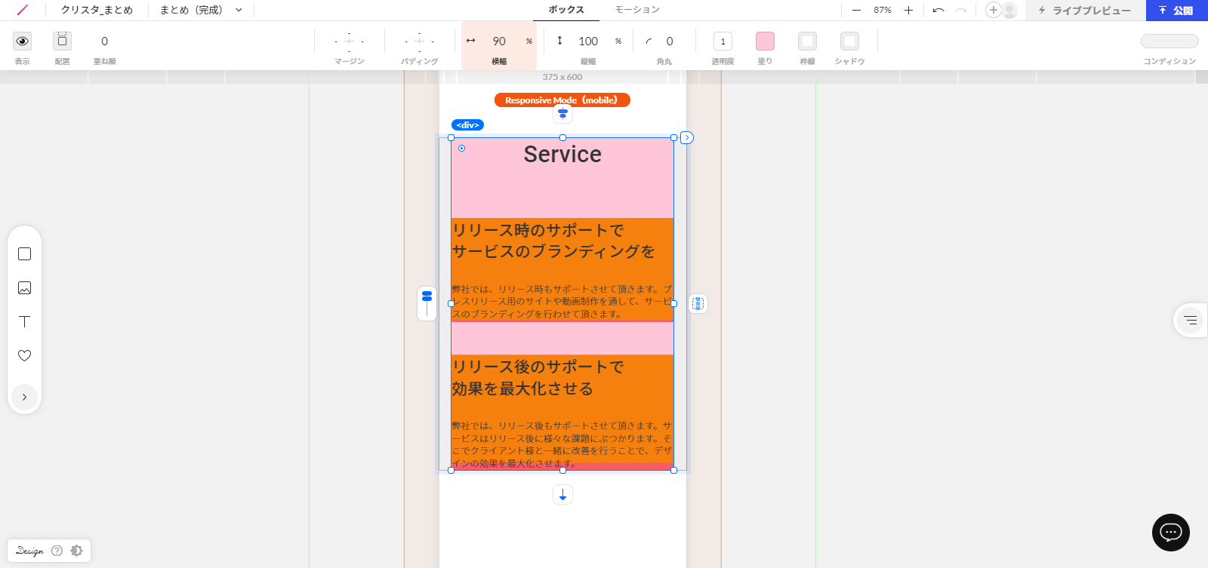The width and height of the screenshot is (1208, 568).
Task: Open the chat support bubble
Action: point(1171,533)
